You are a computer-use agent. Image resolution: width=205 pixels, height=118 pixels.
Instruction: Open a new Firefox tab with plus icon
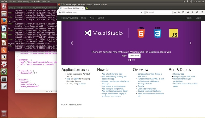[87, 8]
